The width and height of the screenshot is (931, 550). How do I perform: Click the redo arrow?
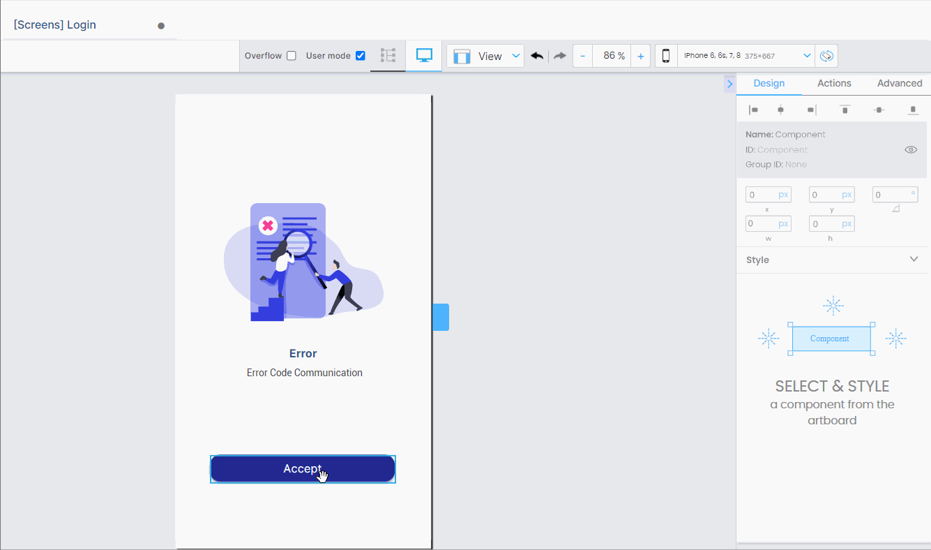560,56
